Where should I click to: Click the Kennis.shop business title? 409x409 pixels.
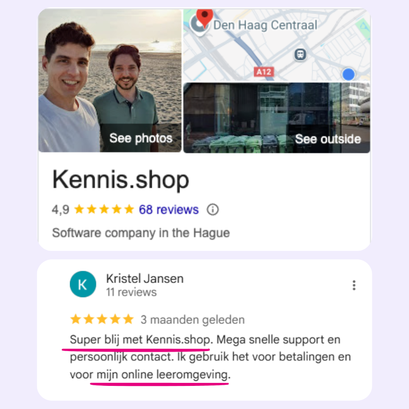(121, 180)
